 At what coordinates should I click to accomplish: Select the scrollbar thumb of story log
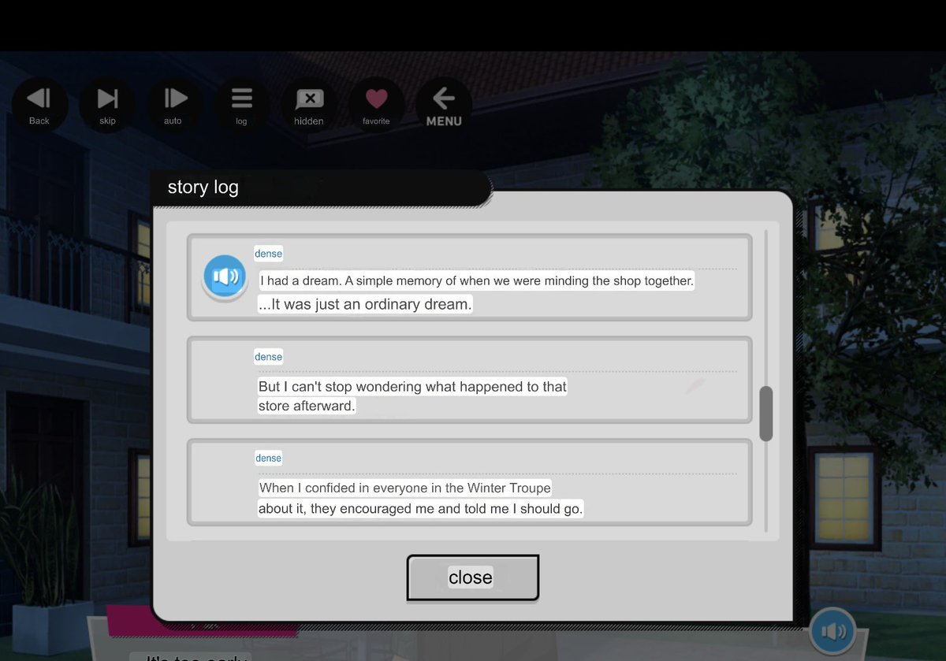[x=765, y=414]
